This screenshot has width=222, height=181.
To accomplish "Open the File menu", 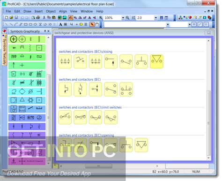I will pyautogui.click(x=8, y=11).
